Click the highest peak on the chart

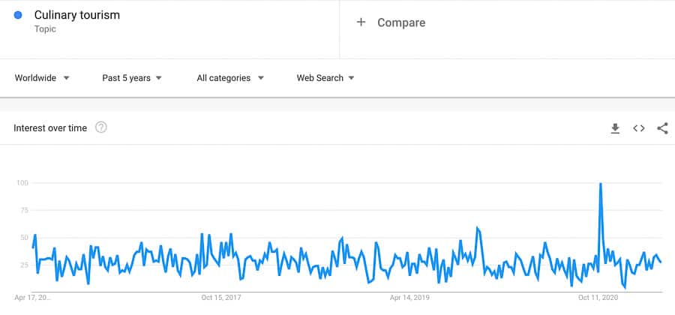click(x=600, y=184)
